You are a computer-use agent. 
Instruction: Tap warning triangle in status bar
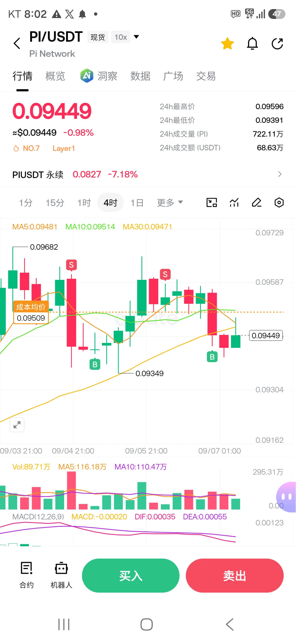click(x=56, y=14)
